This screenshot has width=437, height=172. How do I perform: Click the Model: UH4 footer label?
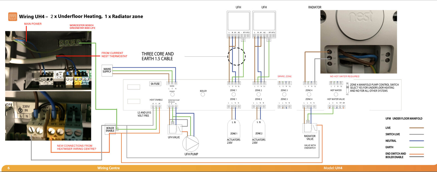coord(333,168)
